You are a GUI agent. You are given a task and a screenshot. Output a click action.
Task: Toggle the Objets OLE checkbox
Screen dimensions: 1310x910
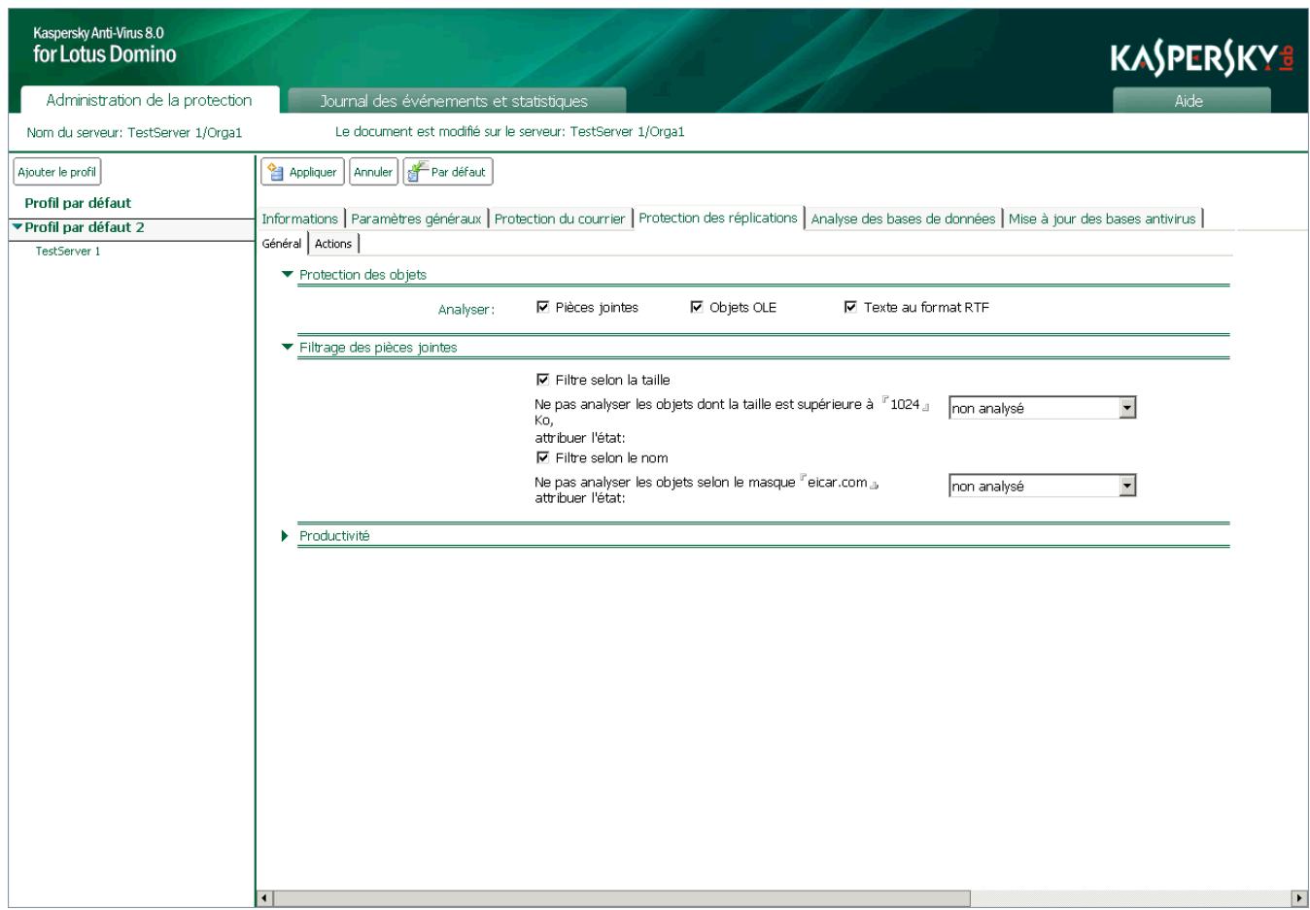696,307
